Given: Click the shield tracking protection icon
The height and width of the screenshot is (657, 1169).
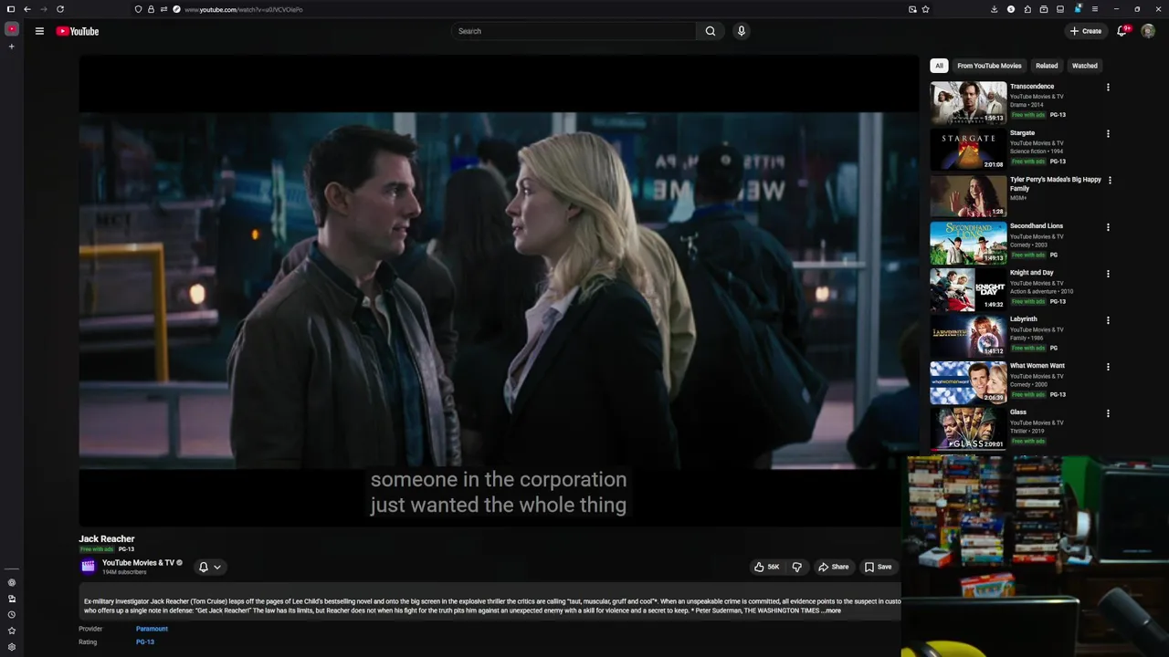Looking at the screenshot, I should pyautogui.click(x=138, y=9).
